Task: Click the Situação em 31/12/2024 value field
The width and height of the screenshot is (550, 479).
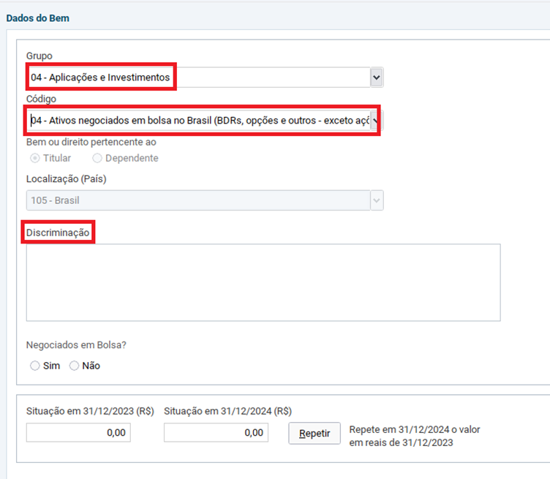Action: (x=216, y=433)
